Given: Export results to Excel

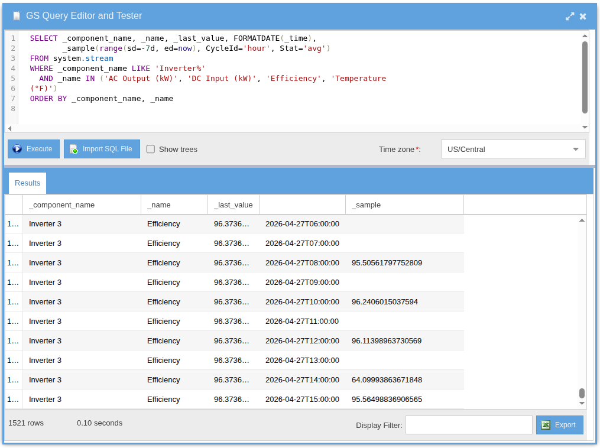Looking at the screenshot, I should 559,425.
